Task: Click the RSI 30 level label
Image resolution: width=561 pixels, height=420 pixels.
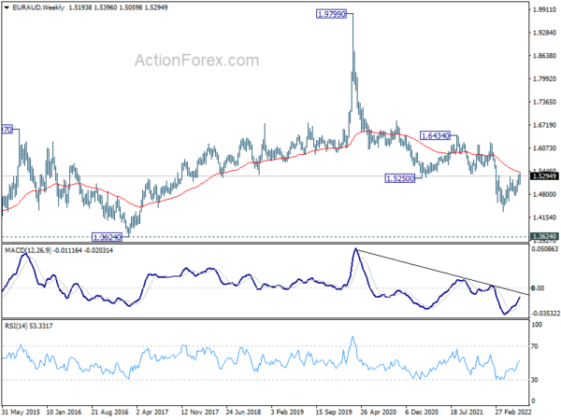Action: click(535, 380)
